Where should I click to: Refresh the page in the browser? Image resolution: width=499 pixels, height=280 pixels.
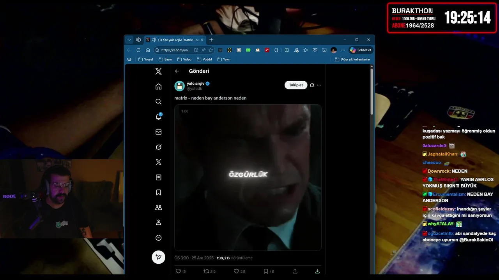click(138, 50)
